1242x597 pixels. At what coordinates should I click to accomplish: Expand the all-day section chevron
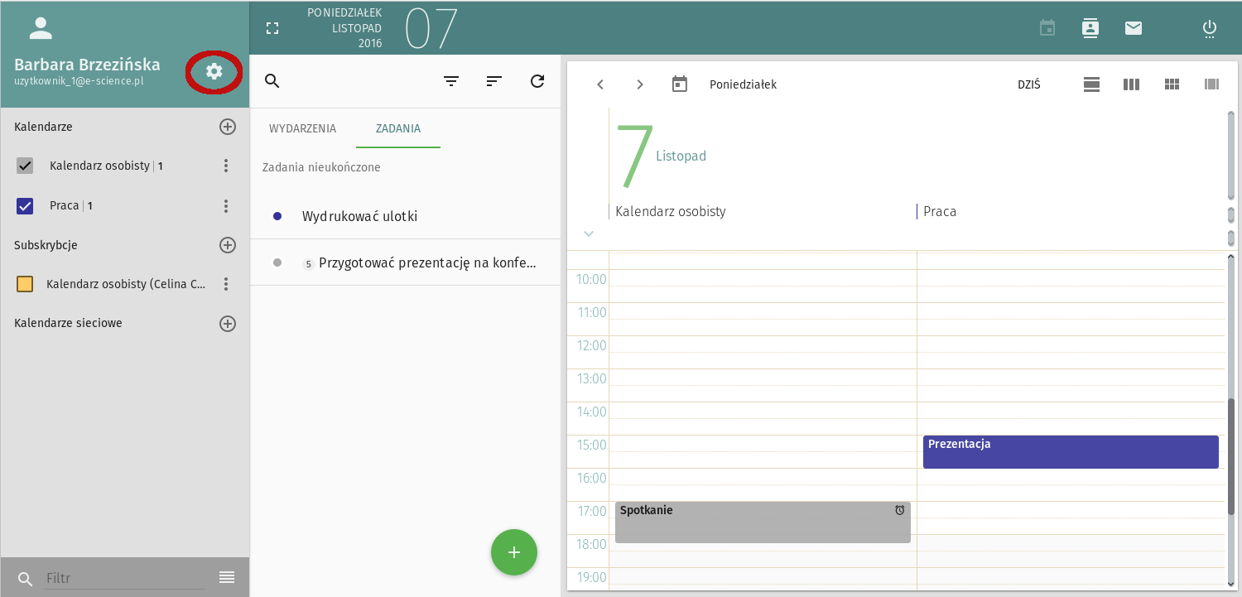click(x=589, y=234)
